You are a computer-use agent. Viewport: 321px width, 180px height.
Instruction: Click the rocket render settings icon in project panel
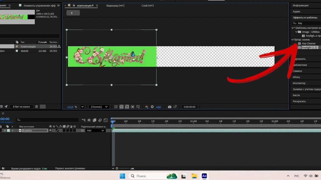[x=6, y=107]
